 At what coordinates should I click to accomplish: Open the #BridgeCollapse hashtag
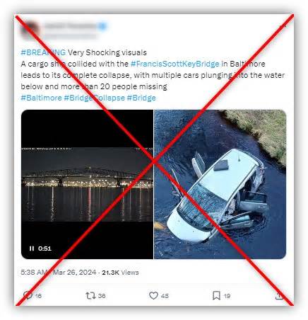94,98
